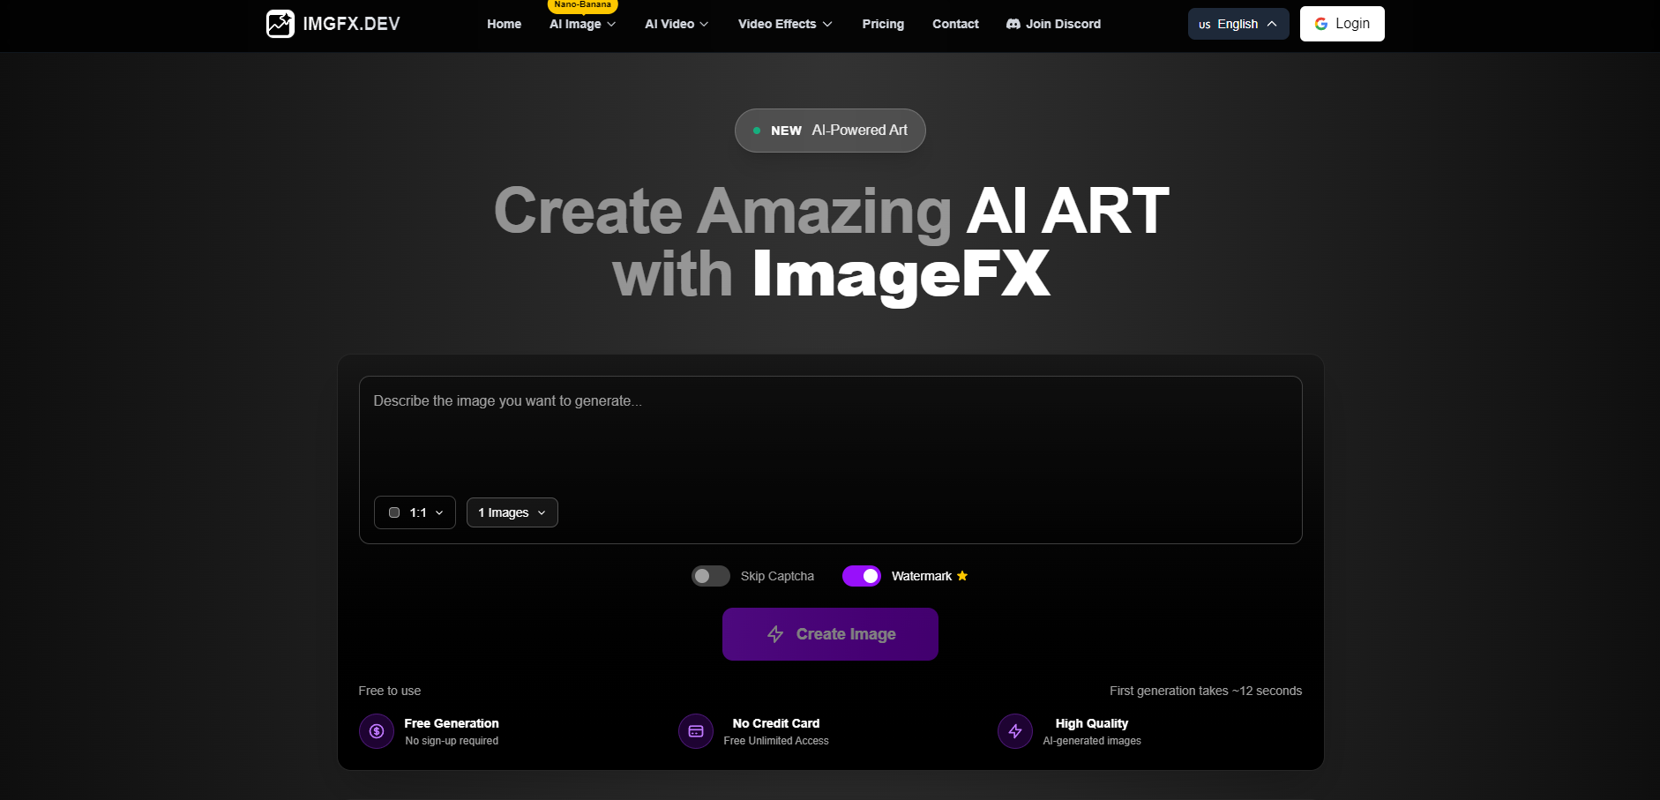Click the NEW AI-Powered Art badge
The height and width of the screenshot is (800, 1660).
(x=830, y=130)
